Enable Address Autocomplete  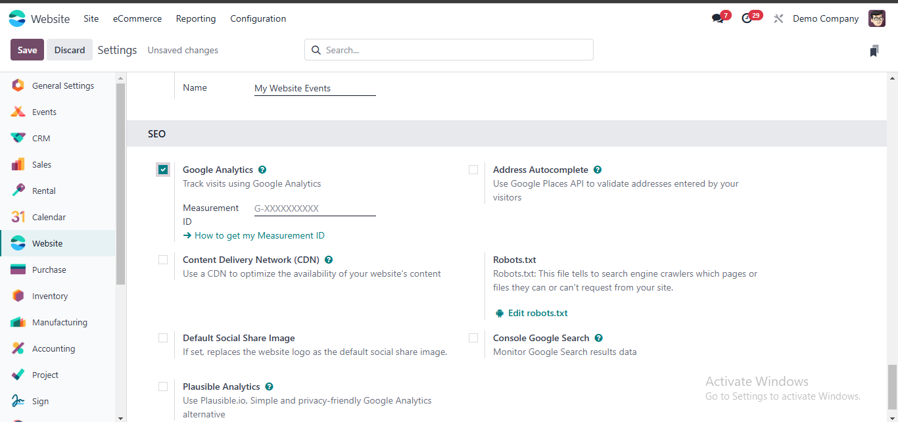[x=473, y=170]
